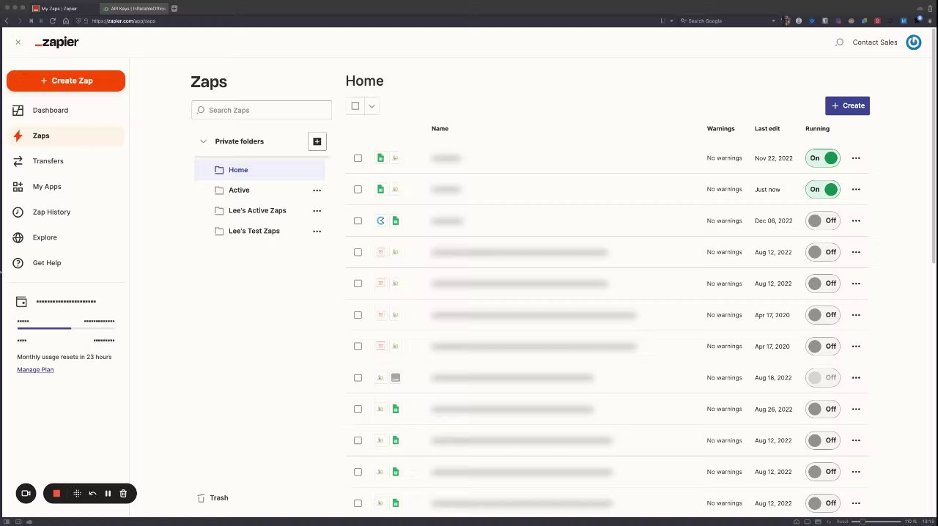Open the Manage Plan link
Image resolution: width=938 pixels, height=526 pixels.
coord(35,370)
